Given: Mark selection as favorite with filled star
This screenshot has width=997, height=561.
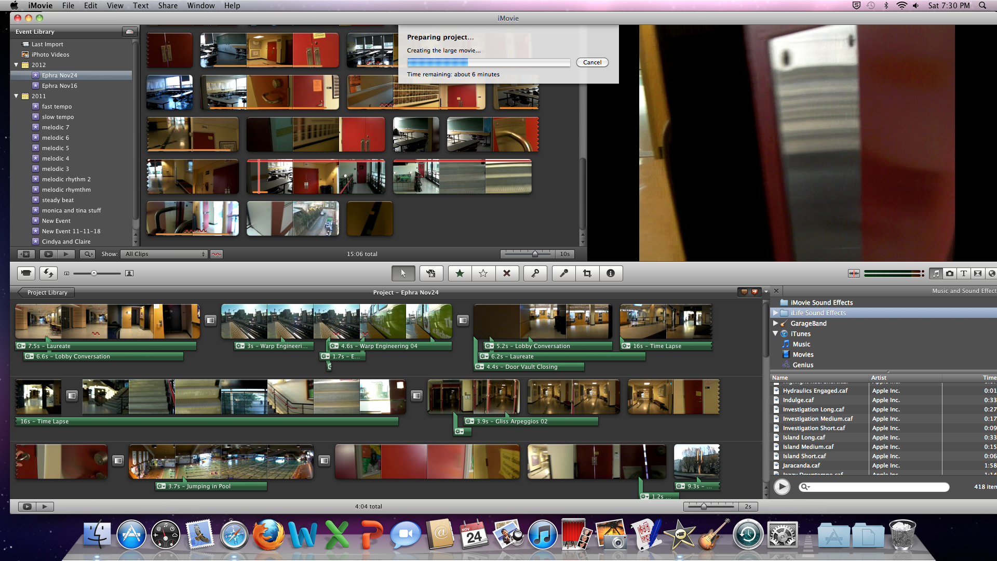Looking at the screenshot, I should [460, 273].
